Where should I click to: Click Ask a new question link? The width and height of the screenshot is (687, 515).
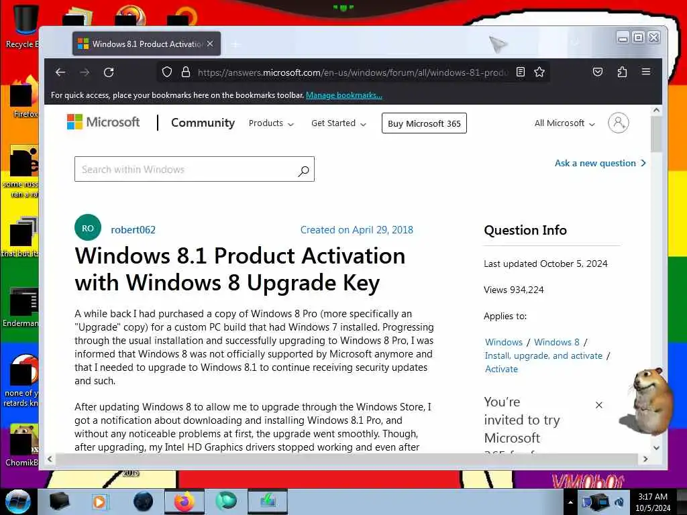(x=600, y=163)
